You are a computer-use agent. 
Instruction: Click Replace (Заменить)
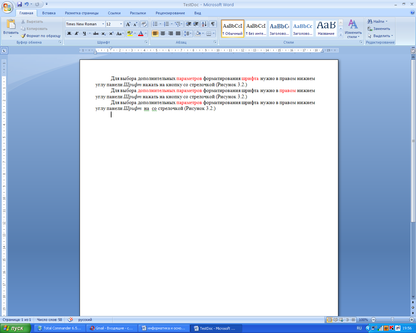pyautogui.click(x=379, y=29)
